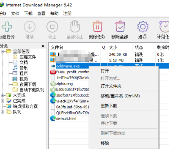Open the 查看 menu
The image size is (169, 149).
pyautogui.click(x=41, y=13)
